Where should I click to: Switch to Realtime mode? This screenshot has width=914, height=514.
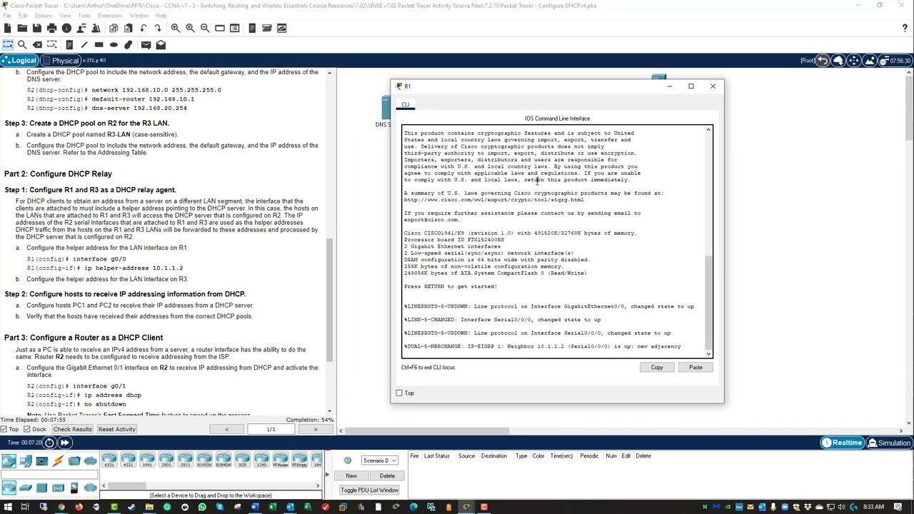841,443
